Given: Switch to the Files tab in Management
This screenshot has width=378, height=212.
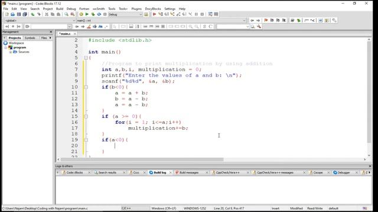Looking at the screenshot, I should coord(44,38).
